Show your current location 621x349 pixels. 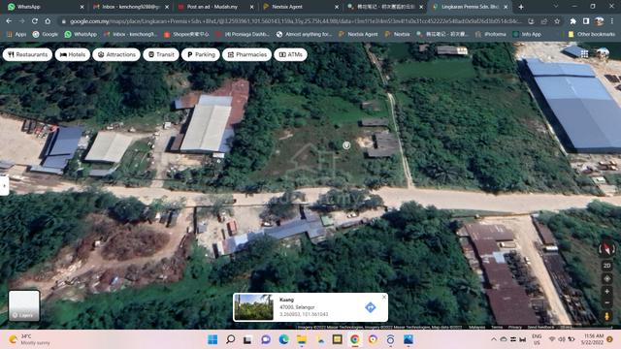606,278
